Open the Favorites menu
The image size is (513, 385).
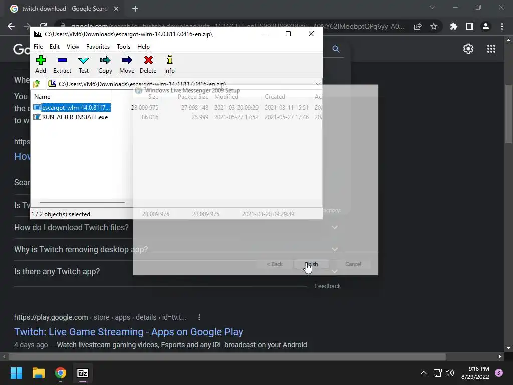click(x=98, y=47)
